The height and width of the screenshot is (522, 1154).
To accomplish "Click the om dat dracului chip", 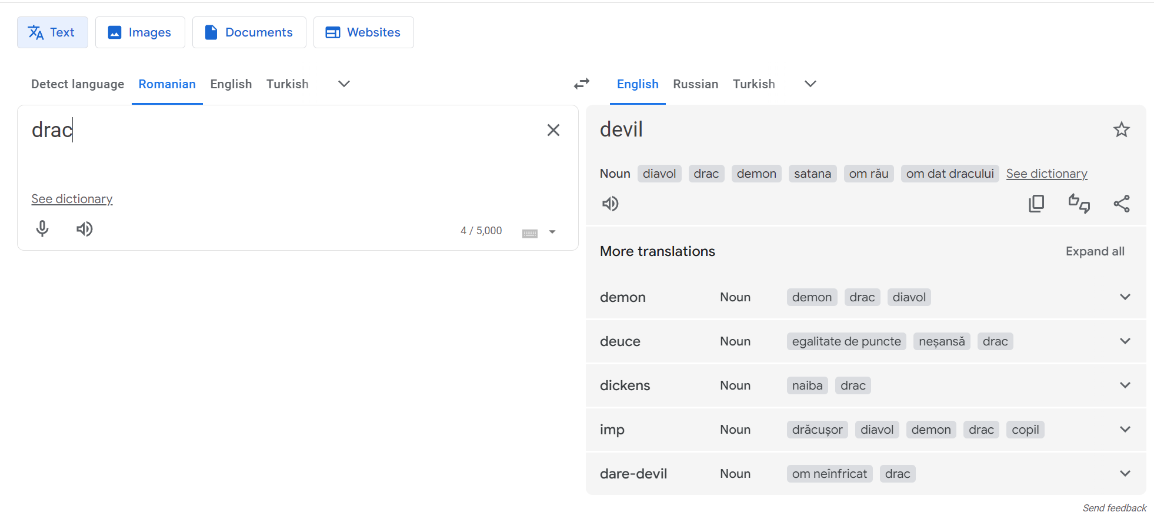I will click(950, 174).
